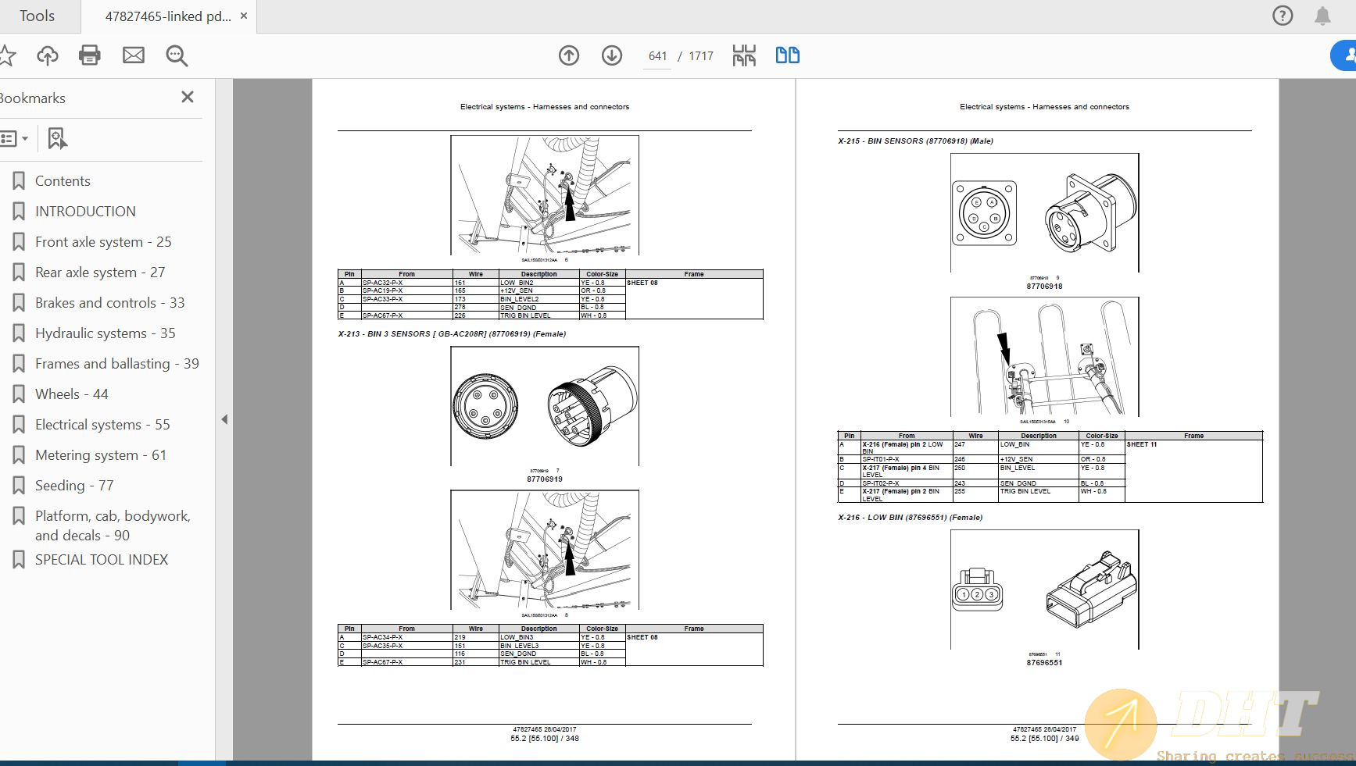Go to the next page
The width and height of the screenshot is (1356, 766).
pyautogui.click(x=612, y=55)
